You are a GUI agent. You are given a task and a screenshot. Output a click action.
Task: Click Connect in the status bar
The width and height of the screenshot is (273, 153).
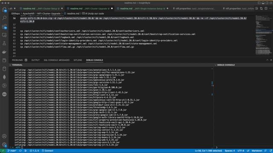point(47,151)
